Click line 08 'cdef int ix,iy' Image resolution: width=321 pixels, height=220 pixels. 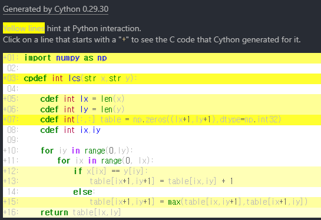click(x=162, y=130)
